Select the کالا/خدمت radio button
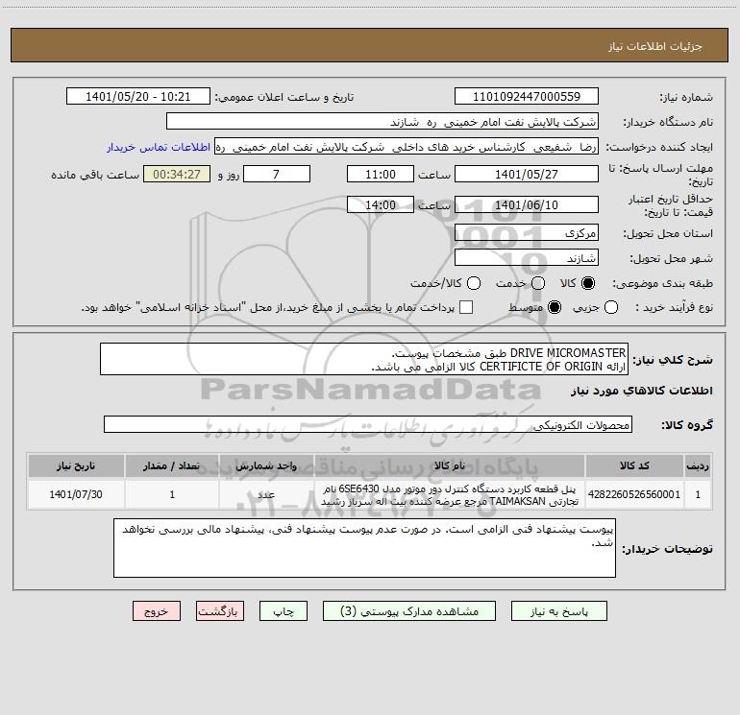This screenshot has height=715, width=740. [x=474, y=283]
